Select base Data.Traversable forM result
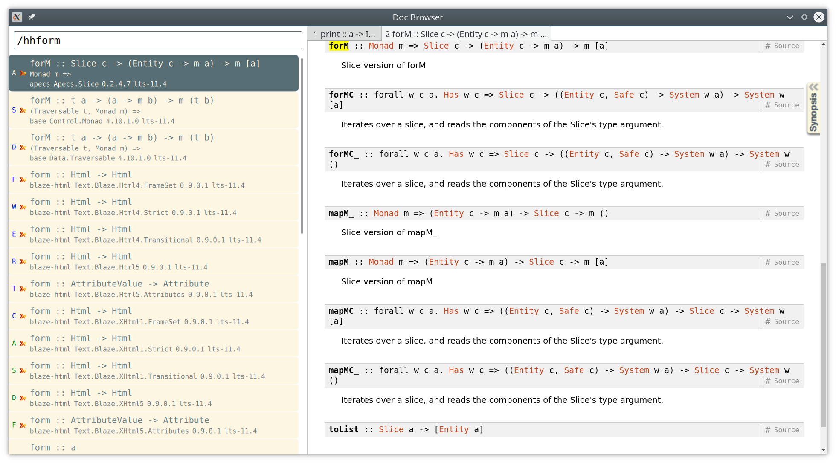 [154, 147]
